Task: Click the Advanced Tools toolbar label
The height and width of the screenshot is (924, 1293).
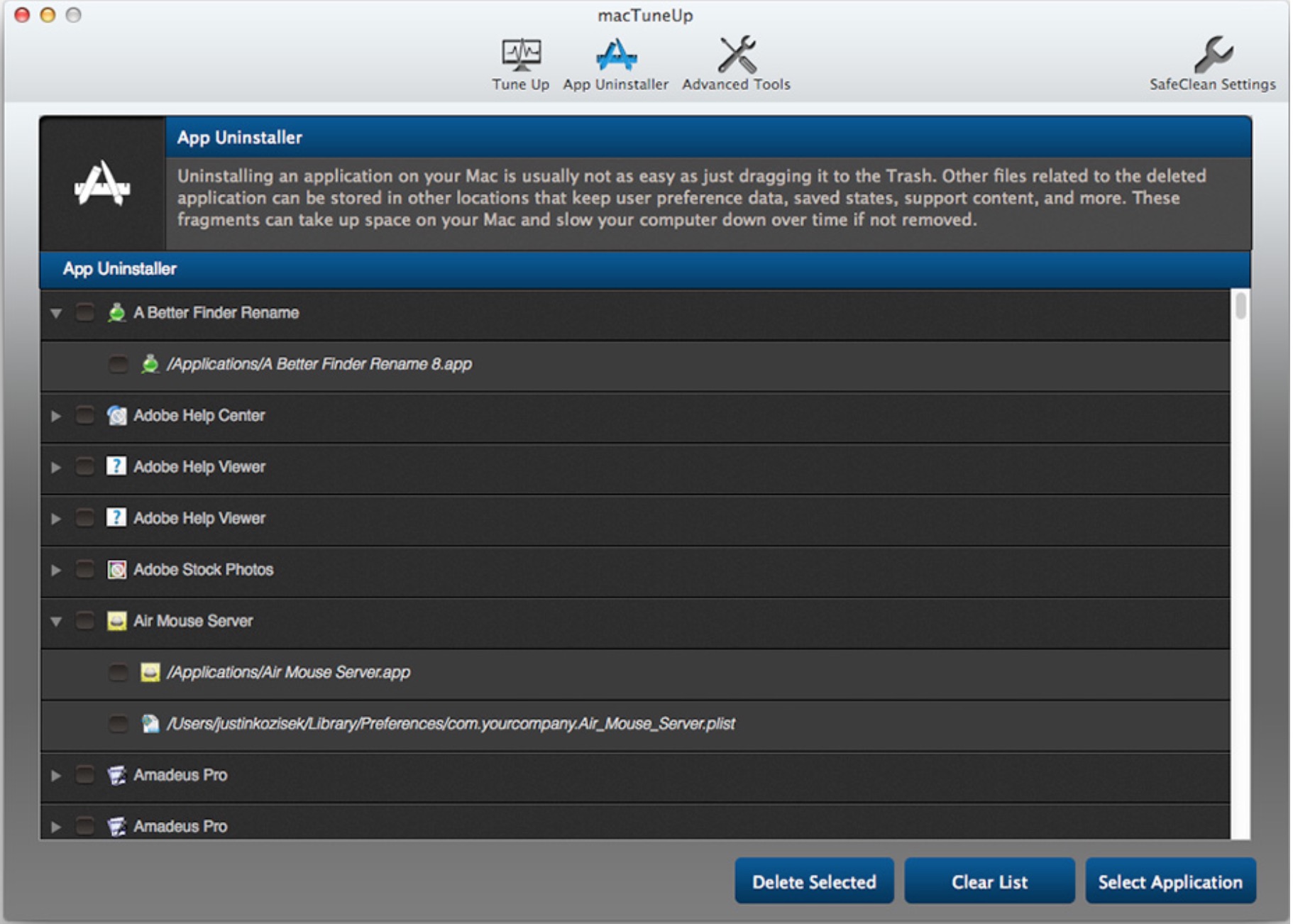Action: click(x=737, y=84)
